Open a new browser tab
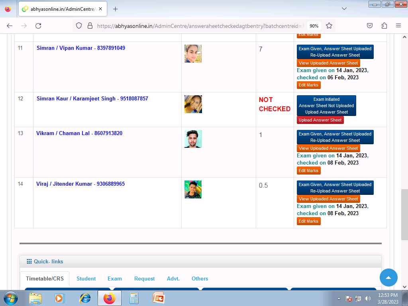Screen dimensions: 408x306 pos(116,9)
